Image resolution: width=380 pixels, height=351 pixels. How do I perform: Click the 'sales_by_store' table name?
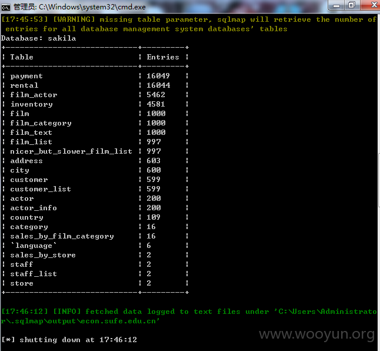43,255
